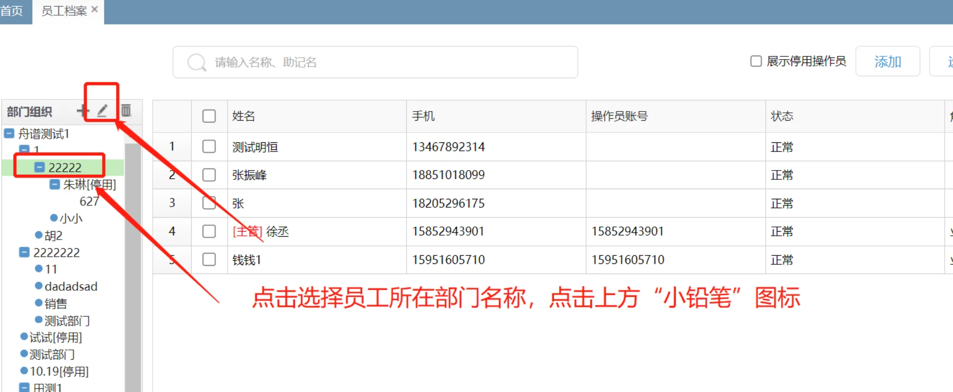Close the 员工档案 tab
The height and width of the screenshot is (392, 953).
(95, 10)
